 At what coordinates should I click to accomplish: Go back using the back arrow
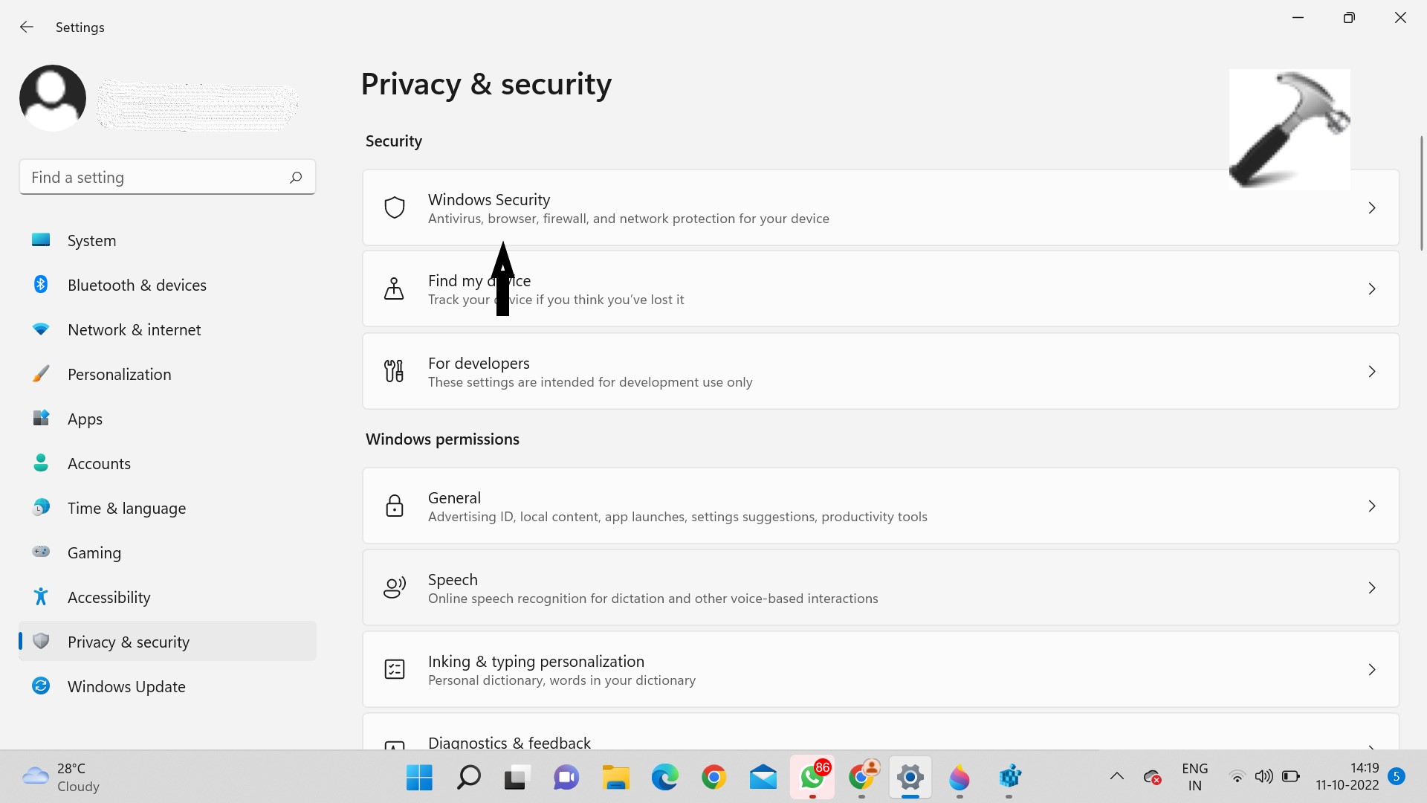[27, 28]
